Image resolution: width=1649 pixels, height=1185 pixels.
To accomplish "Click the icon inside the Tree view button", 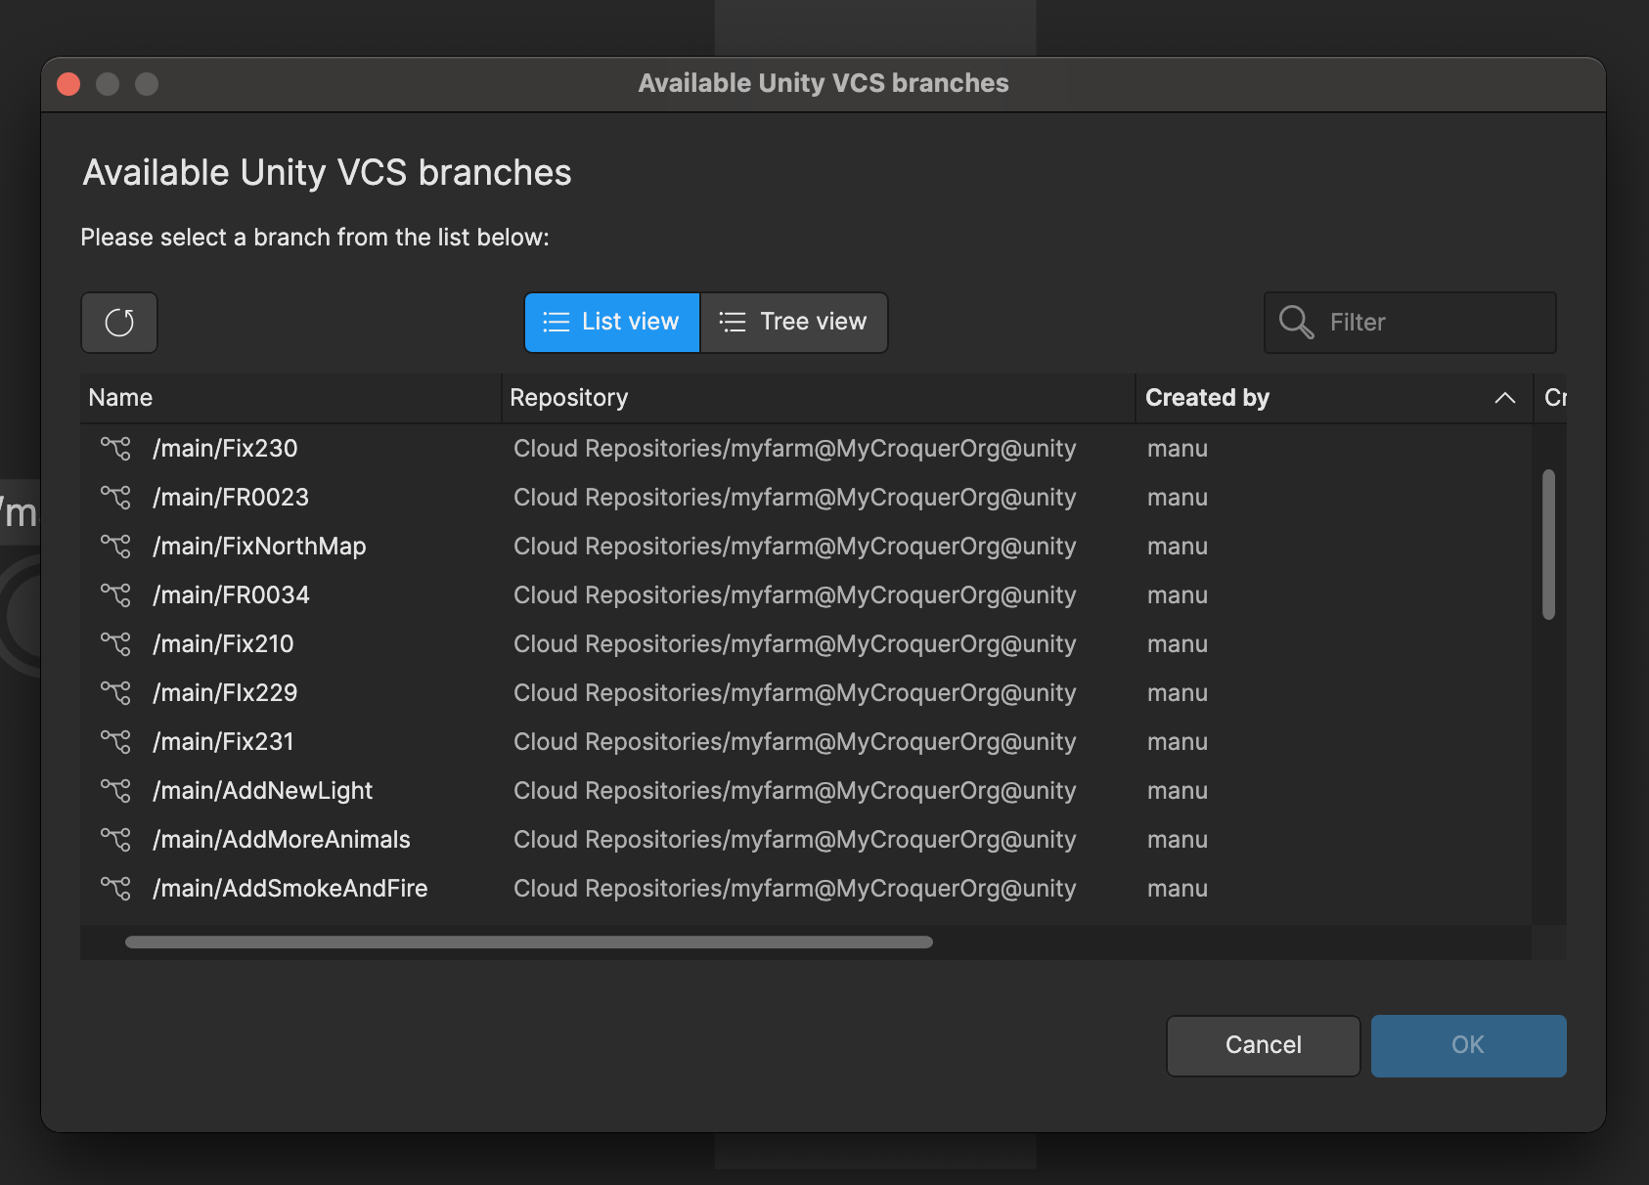I will (x=731, y=321).
